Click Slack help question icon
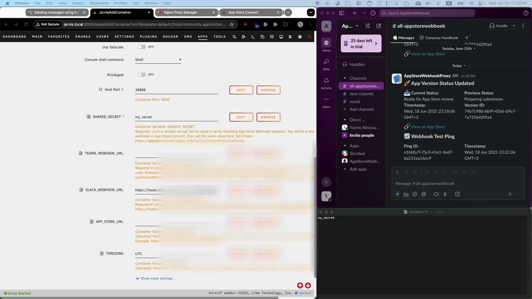This screenshot has height=299, width=532. pyautogui.click(x=526, y=13)
